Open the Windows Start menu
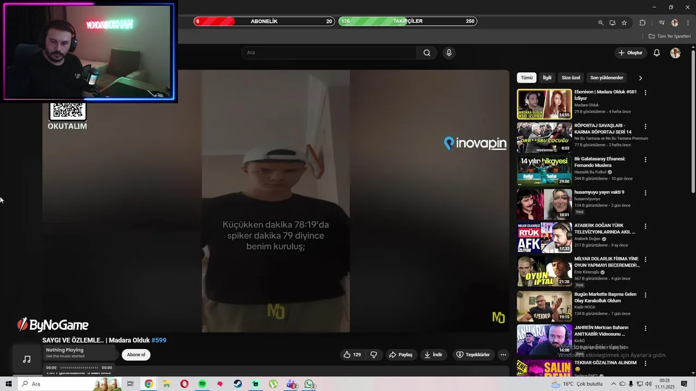 pyautogui.click(x=8, y=384)
